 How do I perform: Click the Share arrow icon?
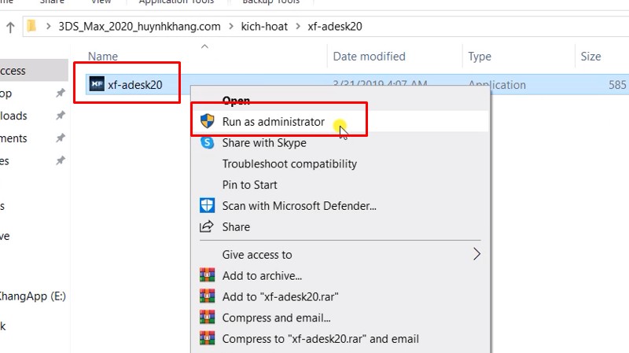tap(208, 227)
